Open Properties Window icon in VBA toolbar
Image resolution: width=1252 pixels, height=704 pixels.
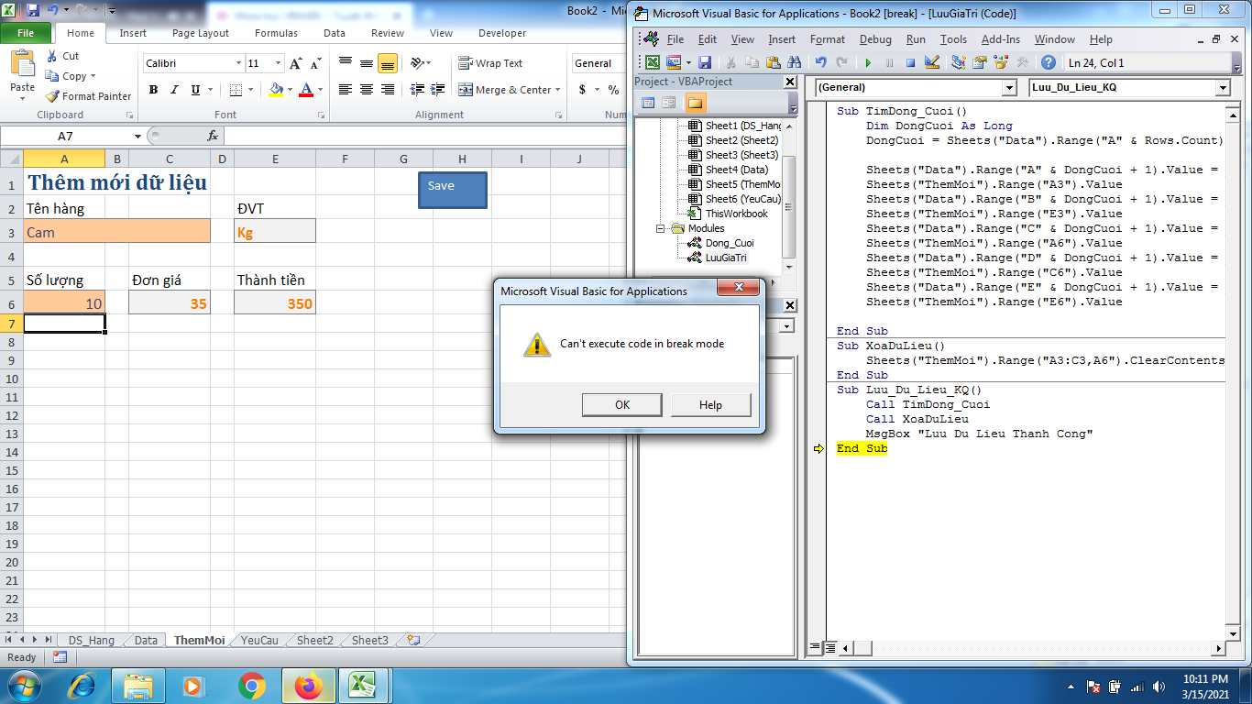[x=980, y=62]
